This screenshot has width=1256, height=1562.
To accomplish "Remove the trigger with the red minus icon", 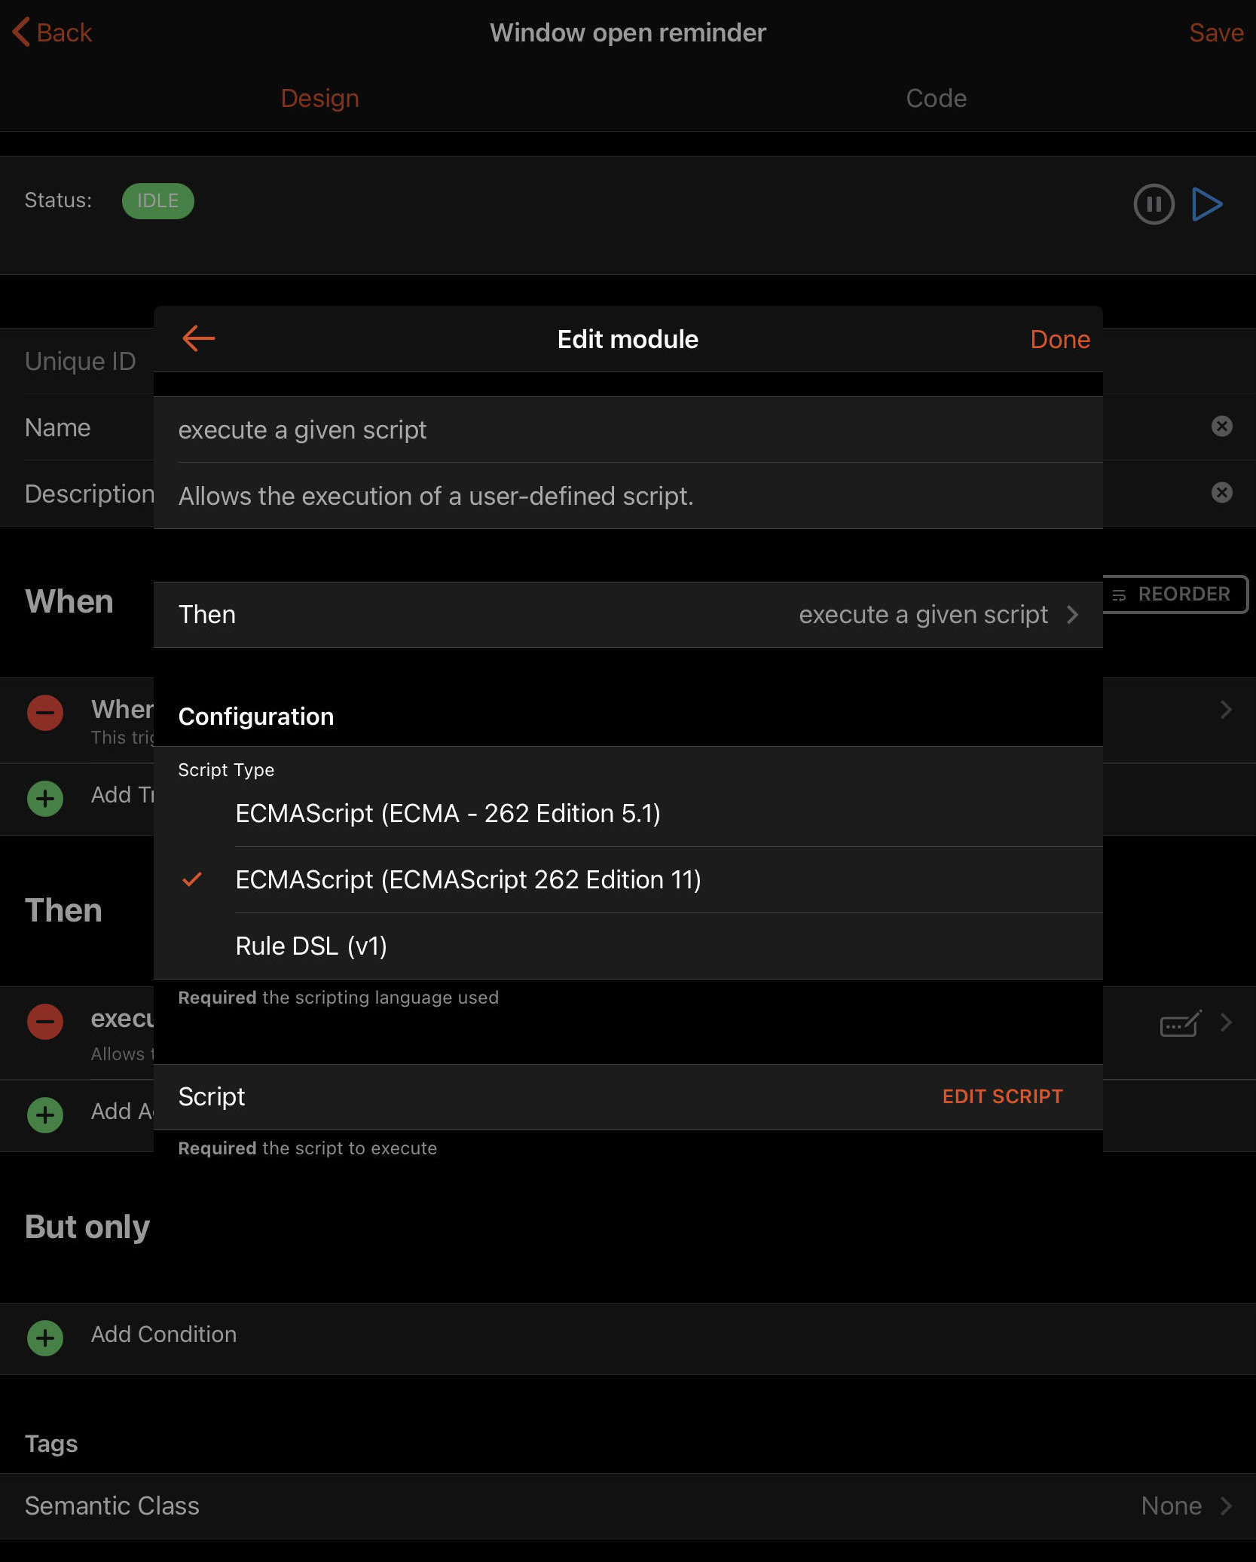I will point(45,712).
